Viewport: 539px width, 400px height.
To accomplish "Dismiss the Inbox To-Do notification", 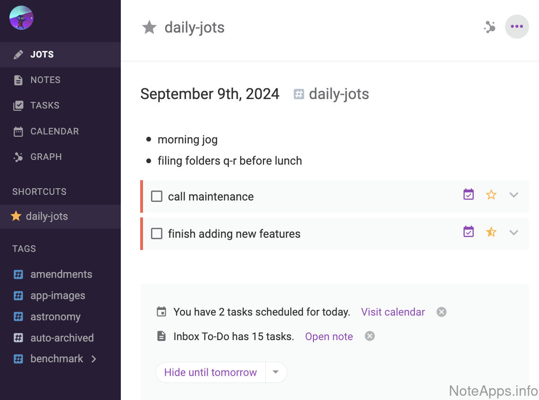I will coord(370,336).
